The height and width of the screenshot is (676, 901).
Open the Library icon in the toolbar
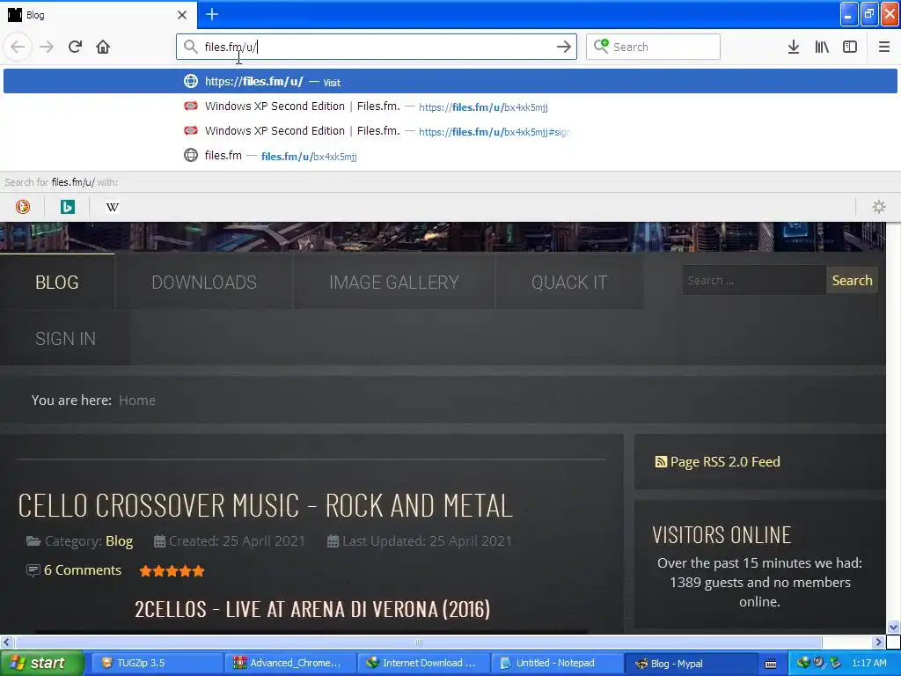coord(822,47)
